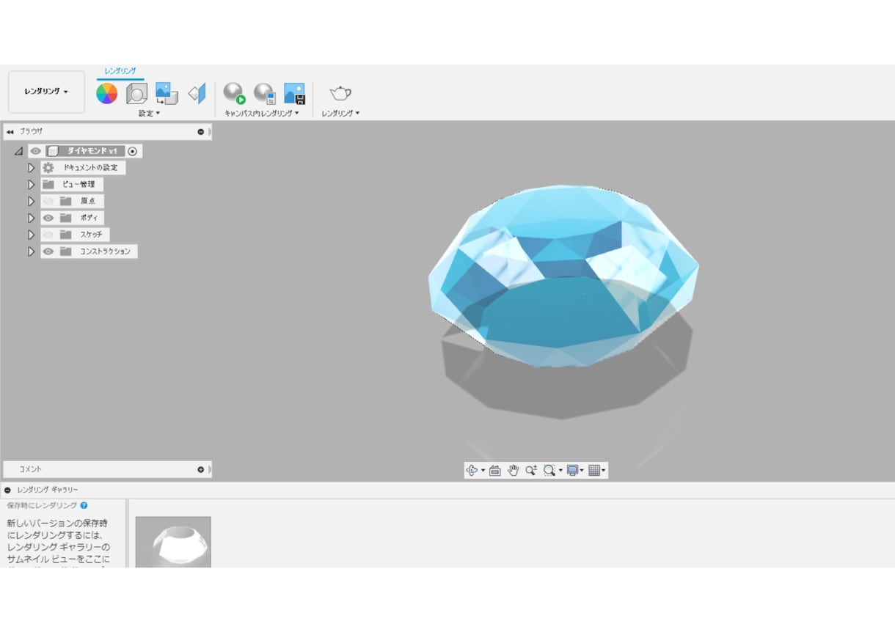The width and height of the screenshot is (895, 632).
Task: Open Grid and Snaps dropdown arrow
Action: 604,471
